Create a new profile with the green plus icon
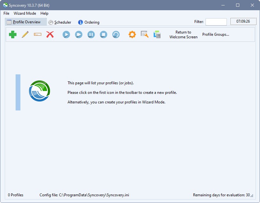 [x=12, y=34]
